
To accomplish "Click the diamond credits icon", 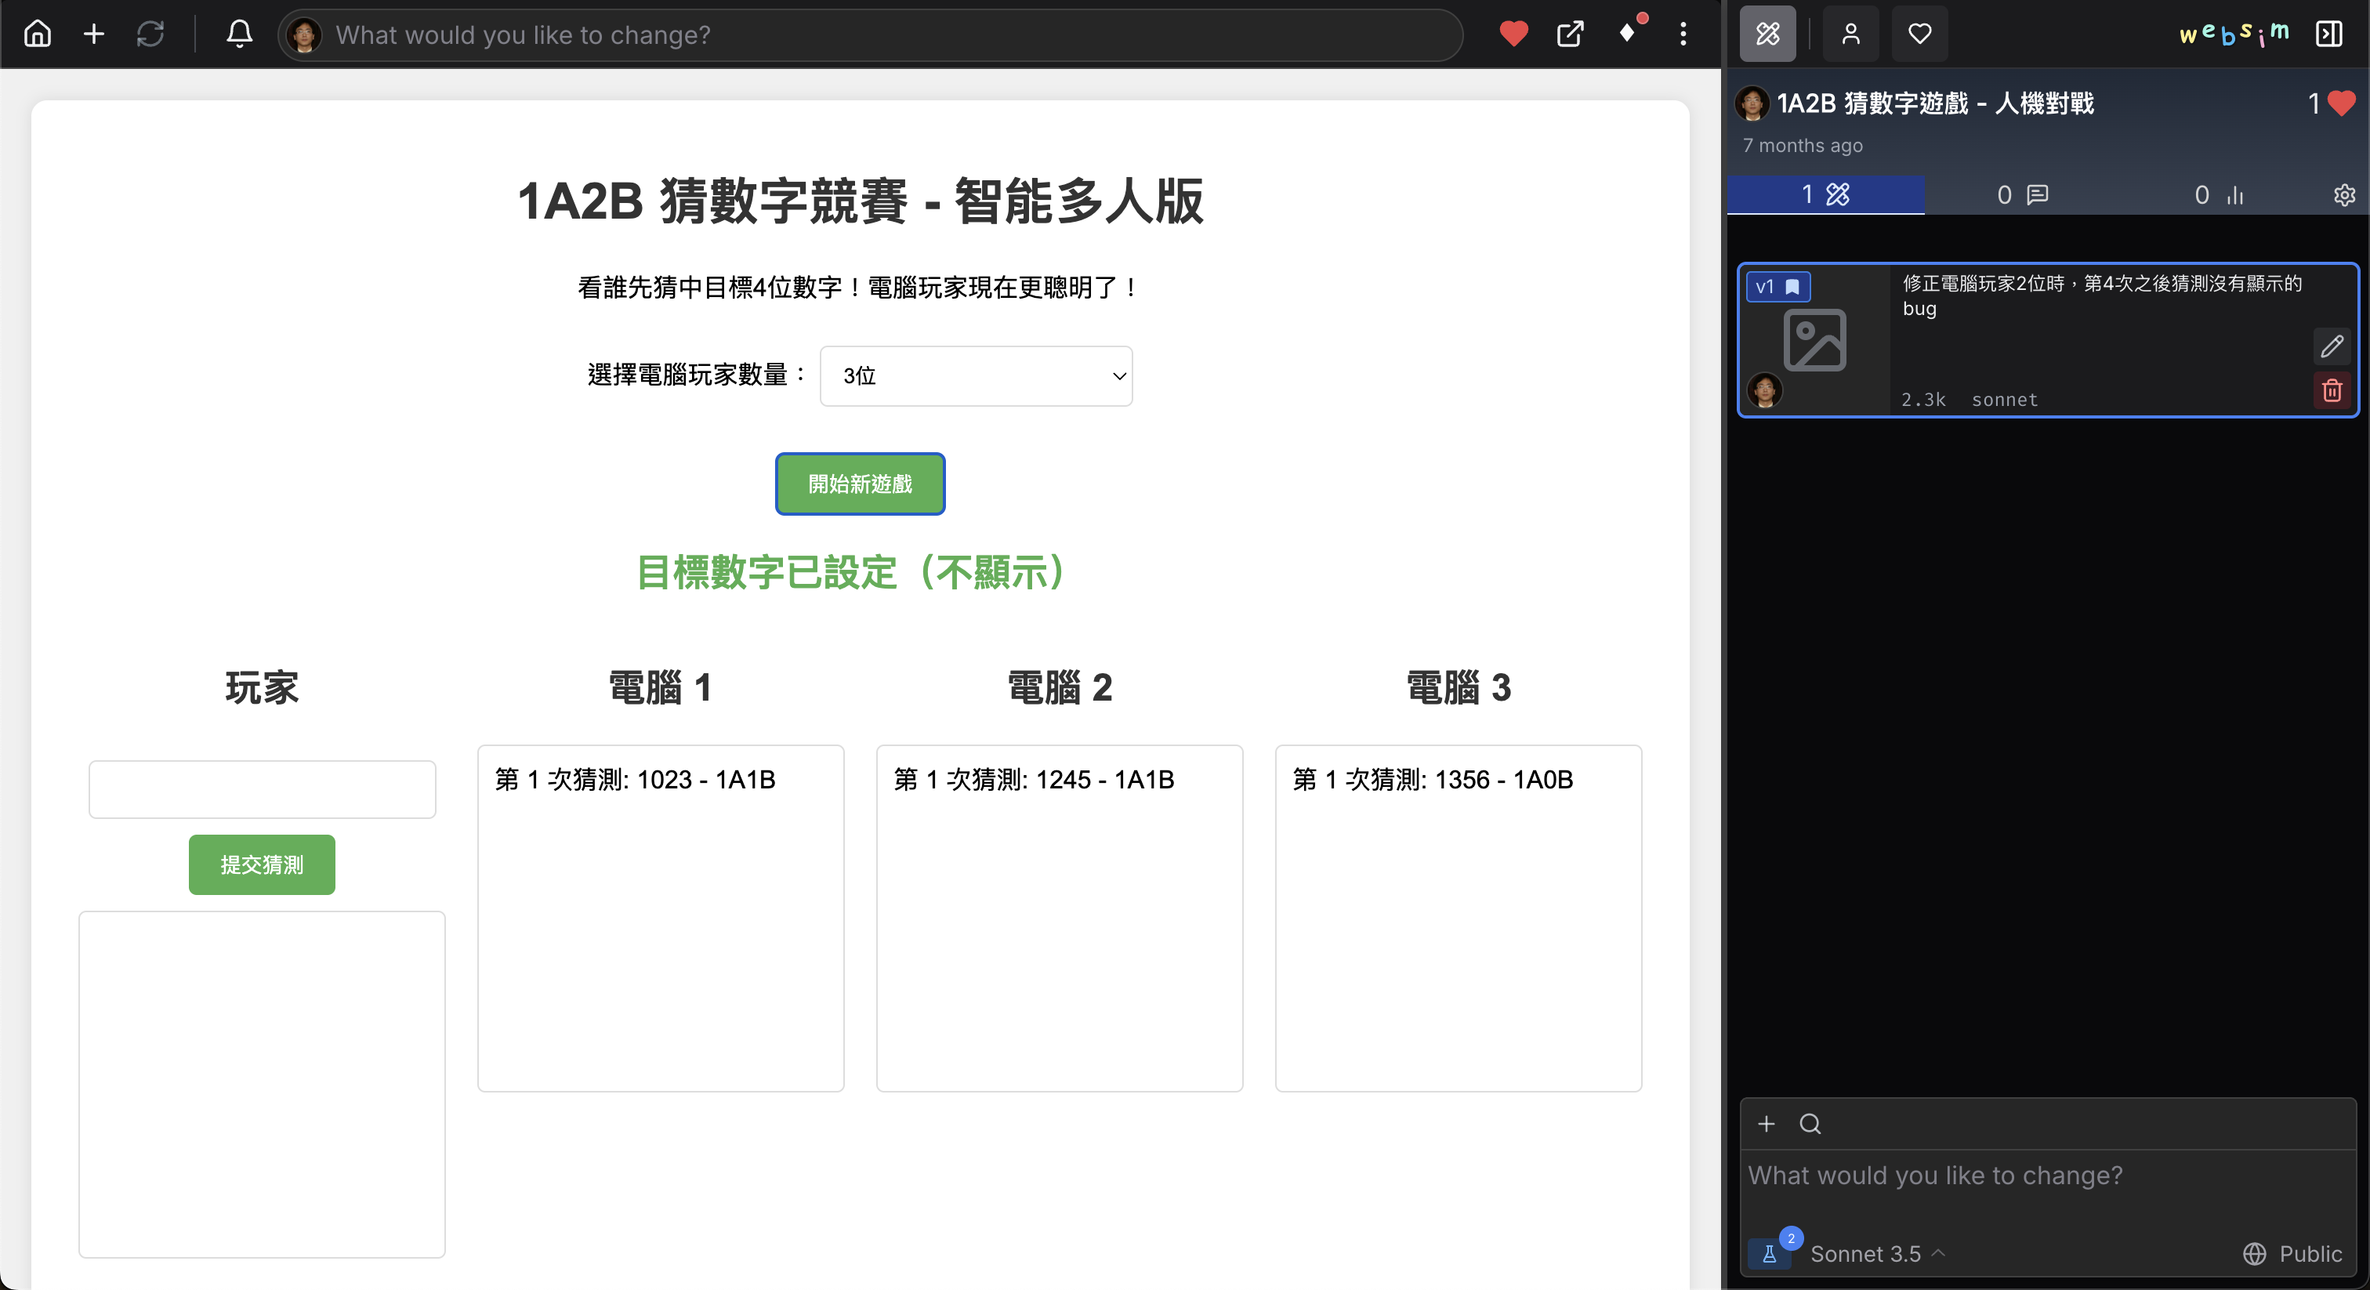I will [1628, 34].
